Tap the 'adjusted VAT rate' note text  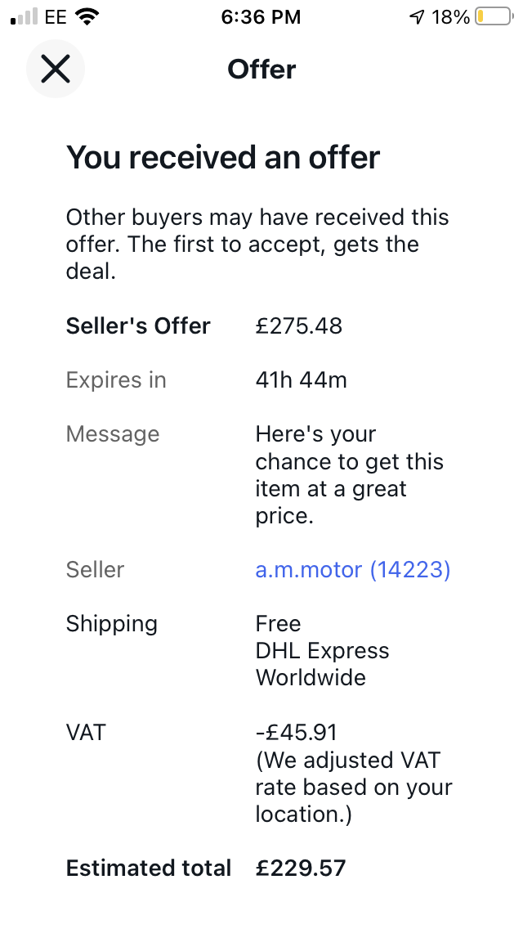coord(354,787)
